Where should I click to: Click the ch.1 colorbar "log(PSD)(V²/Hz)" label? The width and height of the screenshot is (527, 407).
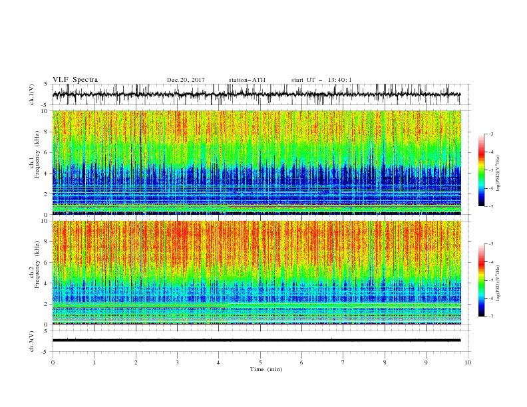click(498, 174)
